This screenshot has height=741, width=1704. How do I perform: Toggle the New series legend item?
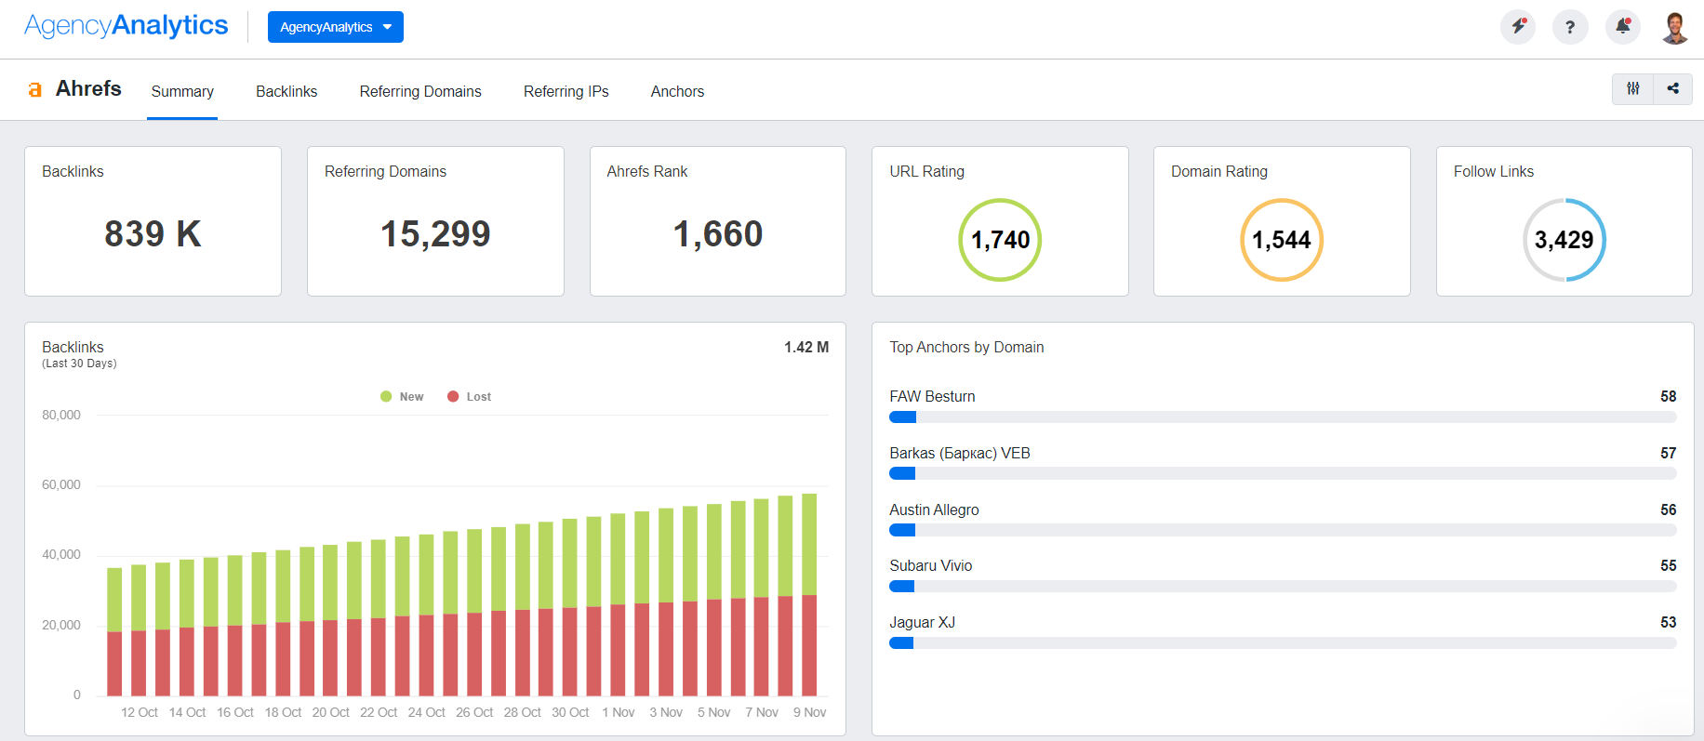coord(402,396)
